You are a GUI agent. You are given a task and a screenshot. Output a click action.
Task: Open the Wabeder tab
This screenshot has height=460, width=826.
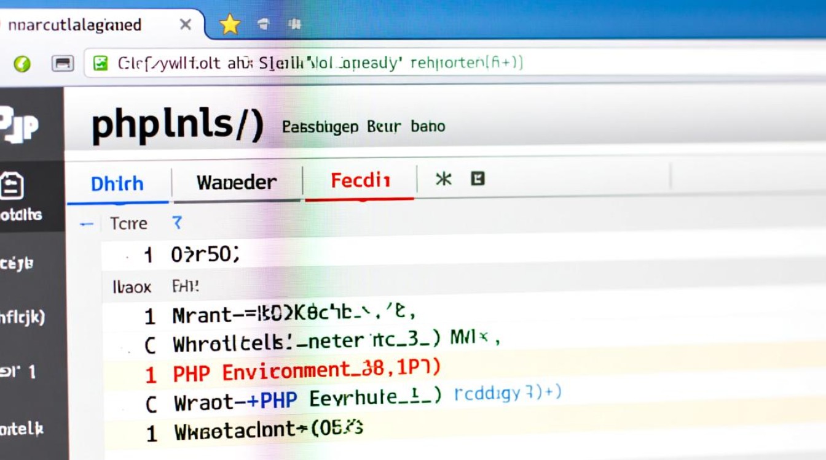coord(237,182)
